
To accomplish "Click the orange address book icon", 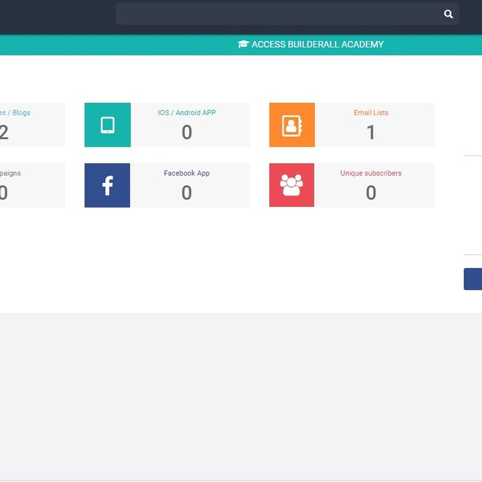I will pos(292,125).
